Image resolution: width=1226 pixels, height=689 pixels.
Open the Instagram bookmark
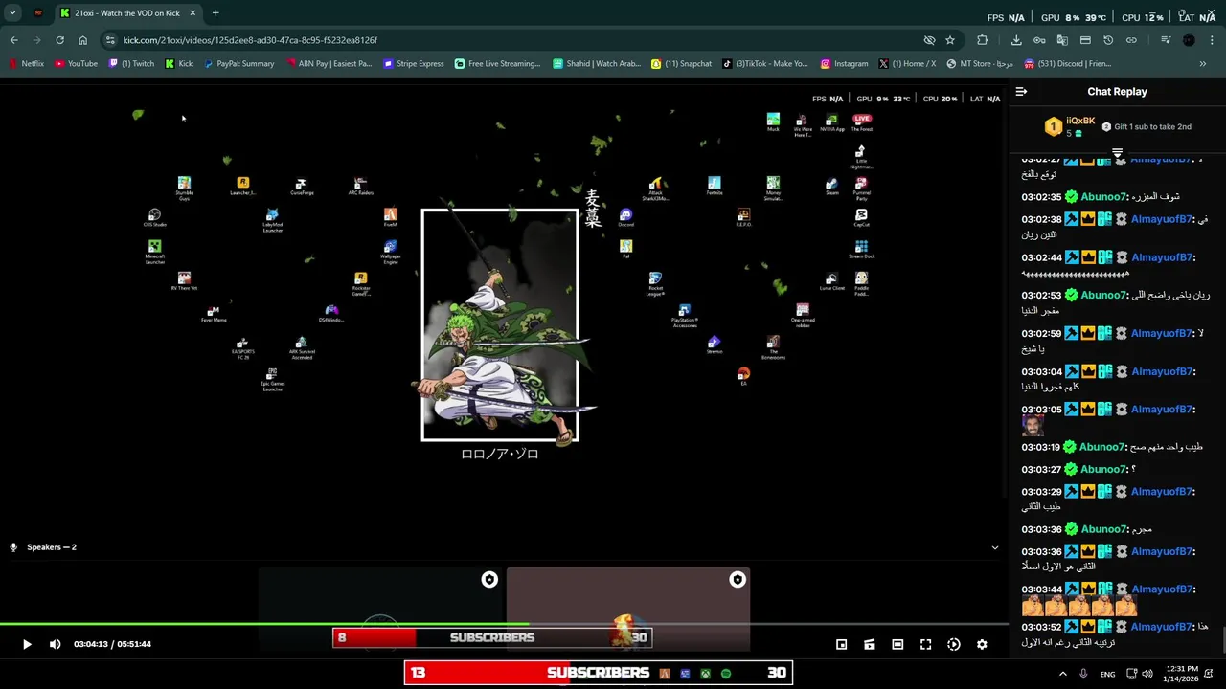point(844,64)
